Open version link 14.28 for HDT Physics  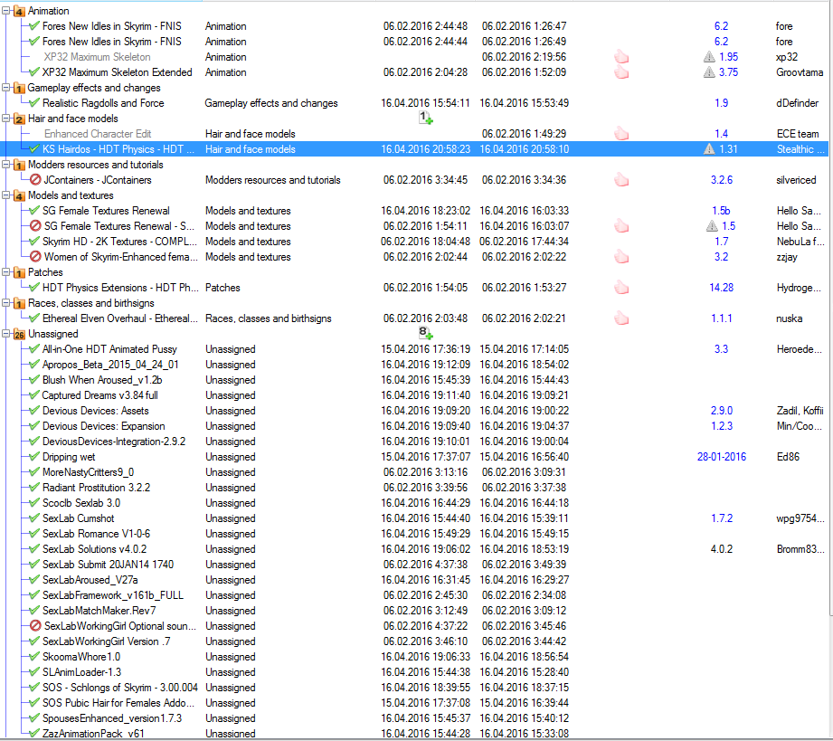tap(722, 288)
